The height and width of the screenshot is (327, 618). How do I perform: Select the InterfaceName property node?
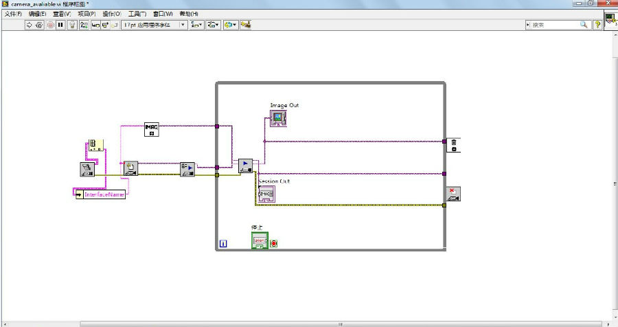pyautogui.click(x=100, y=194)
